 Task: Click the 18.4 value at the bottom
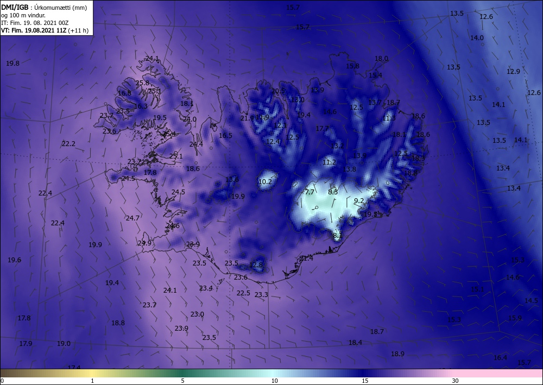(355, 343)
